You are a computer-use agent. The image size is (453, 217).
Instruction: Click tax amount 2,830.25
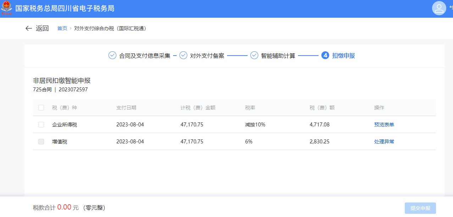click(320, 142)
